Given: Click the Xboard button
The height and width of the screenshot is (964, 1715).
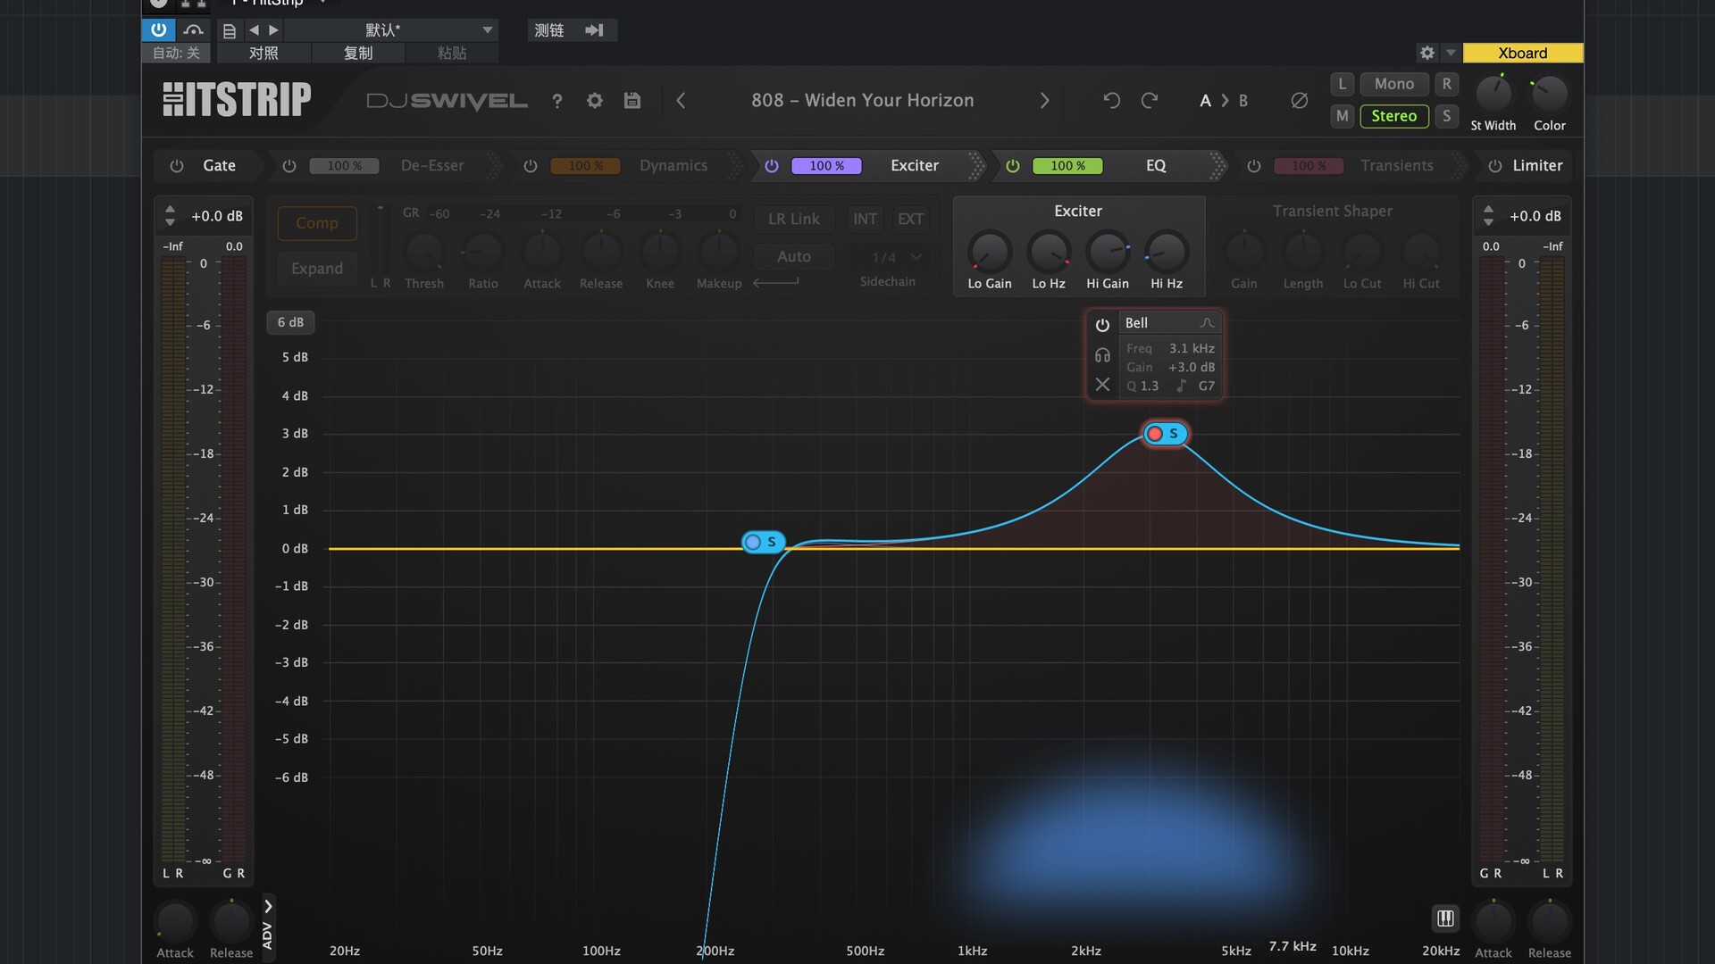Looking at the screenshot, I should coord(1523,53).
